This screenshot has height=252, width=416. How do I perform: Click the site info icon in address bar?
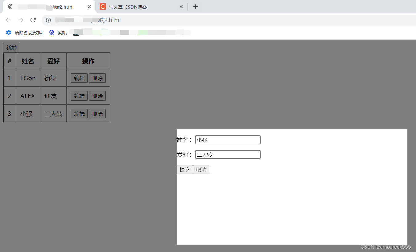click(48, 20)
